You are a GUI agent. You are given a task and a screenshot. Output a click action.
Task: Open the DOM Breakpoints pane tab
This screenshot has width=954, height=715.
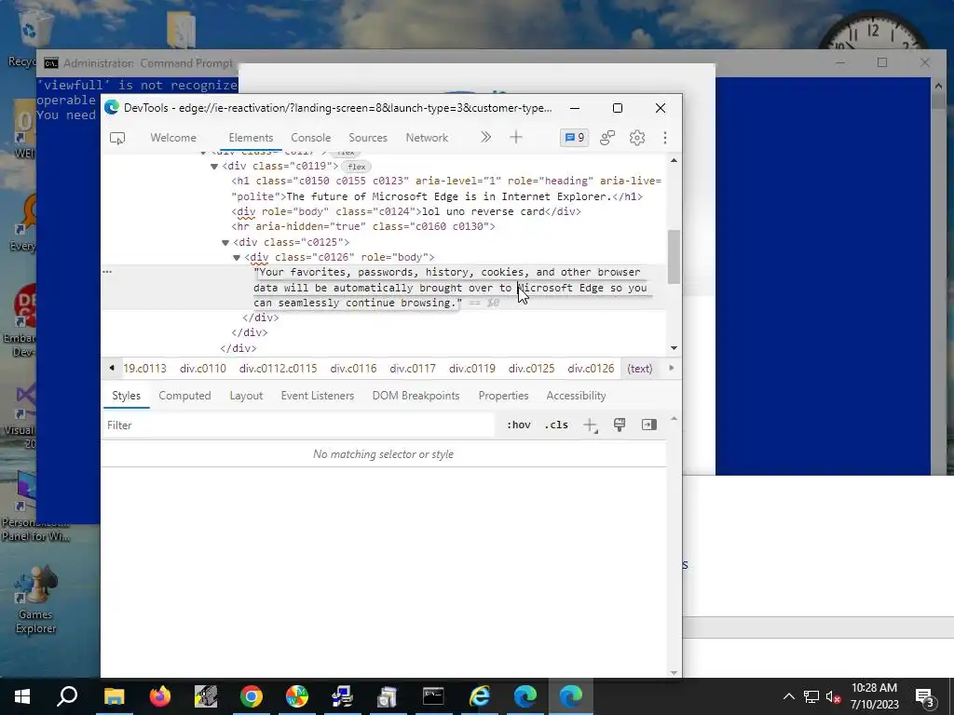(416, 396)
